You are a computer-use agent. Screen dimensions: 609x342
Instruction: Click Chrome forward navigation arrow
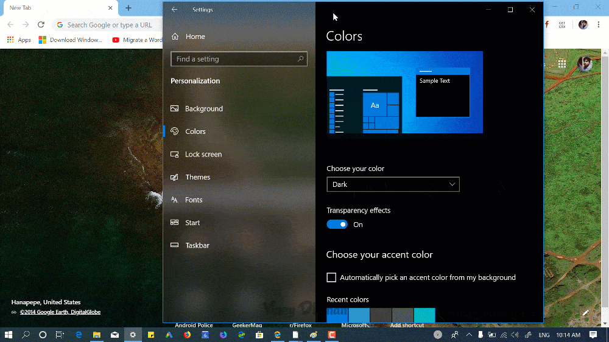tap(26, 24)
